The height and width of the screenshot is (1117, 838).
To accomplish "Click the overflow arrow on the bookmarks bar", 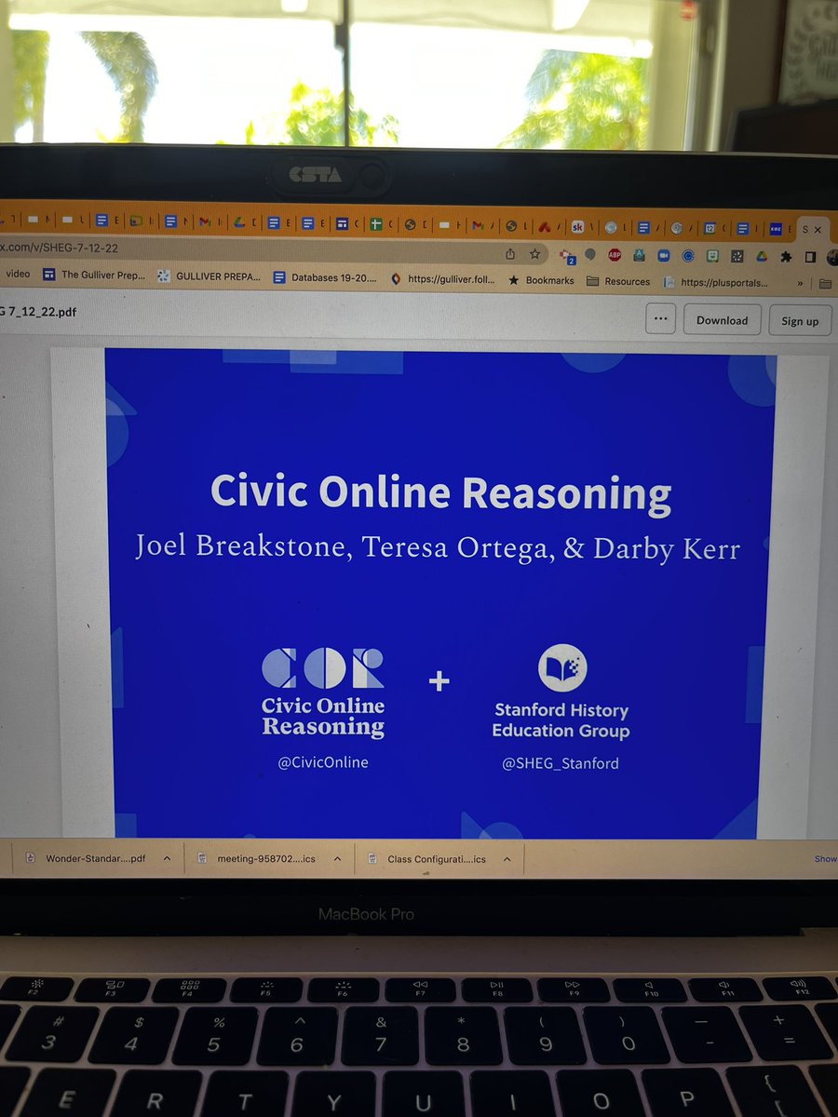I will tap(801, 281).
